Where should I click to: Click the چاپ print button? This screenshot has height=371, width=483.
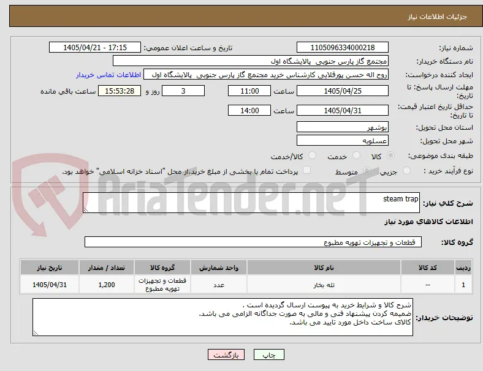click(x=269, y=354)
